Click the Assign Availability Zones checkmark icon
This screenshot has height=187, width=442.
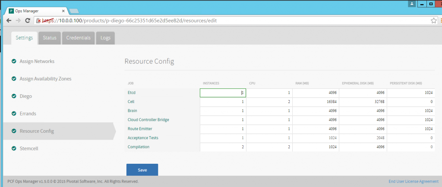pyautogui.click(x=13, y=79)
